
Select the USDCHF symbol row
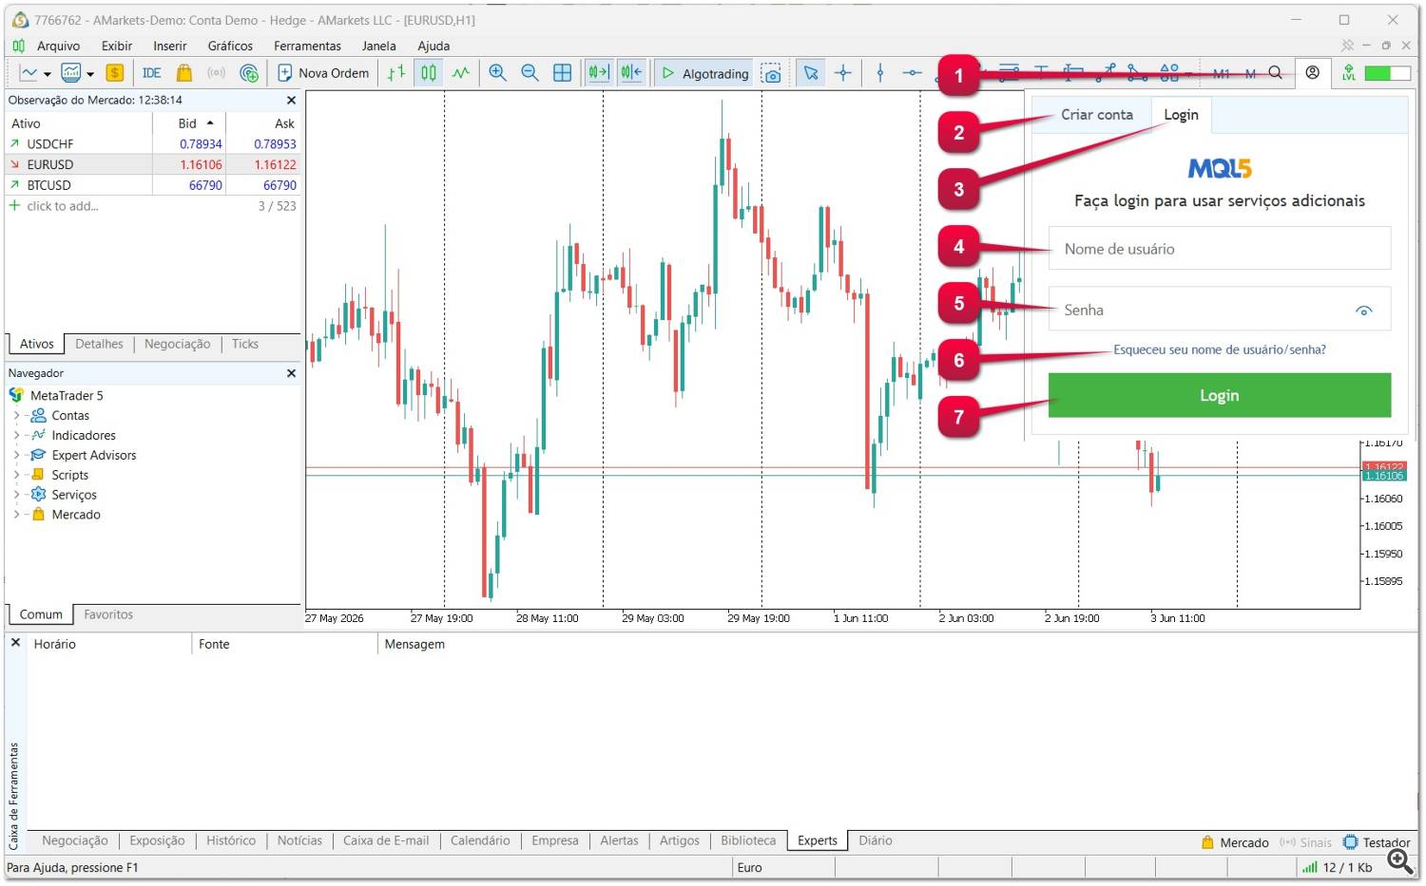pyautogui.click(x=153, y=144)
